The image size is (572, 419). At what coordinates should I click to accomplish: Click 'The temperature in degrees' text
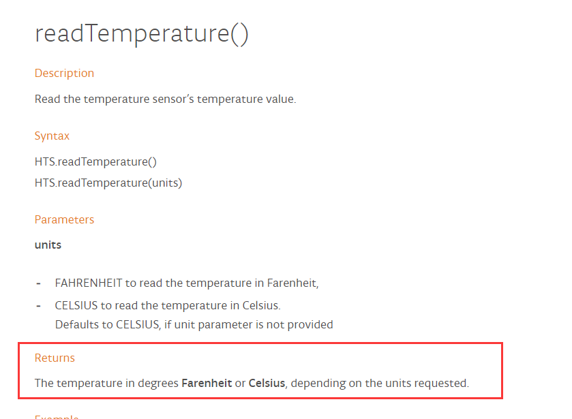[106, 384]
